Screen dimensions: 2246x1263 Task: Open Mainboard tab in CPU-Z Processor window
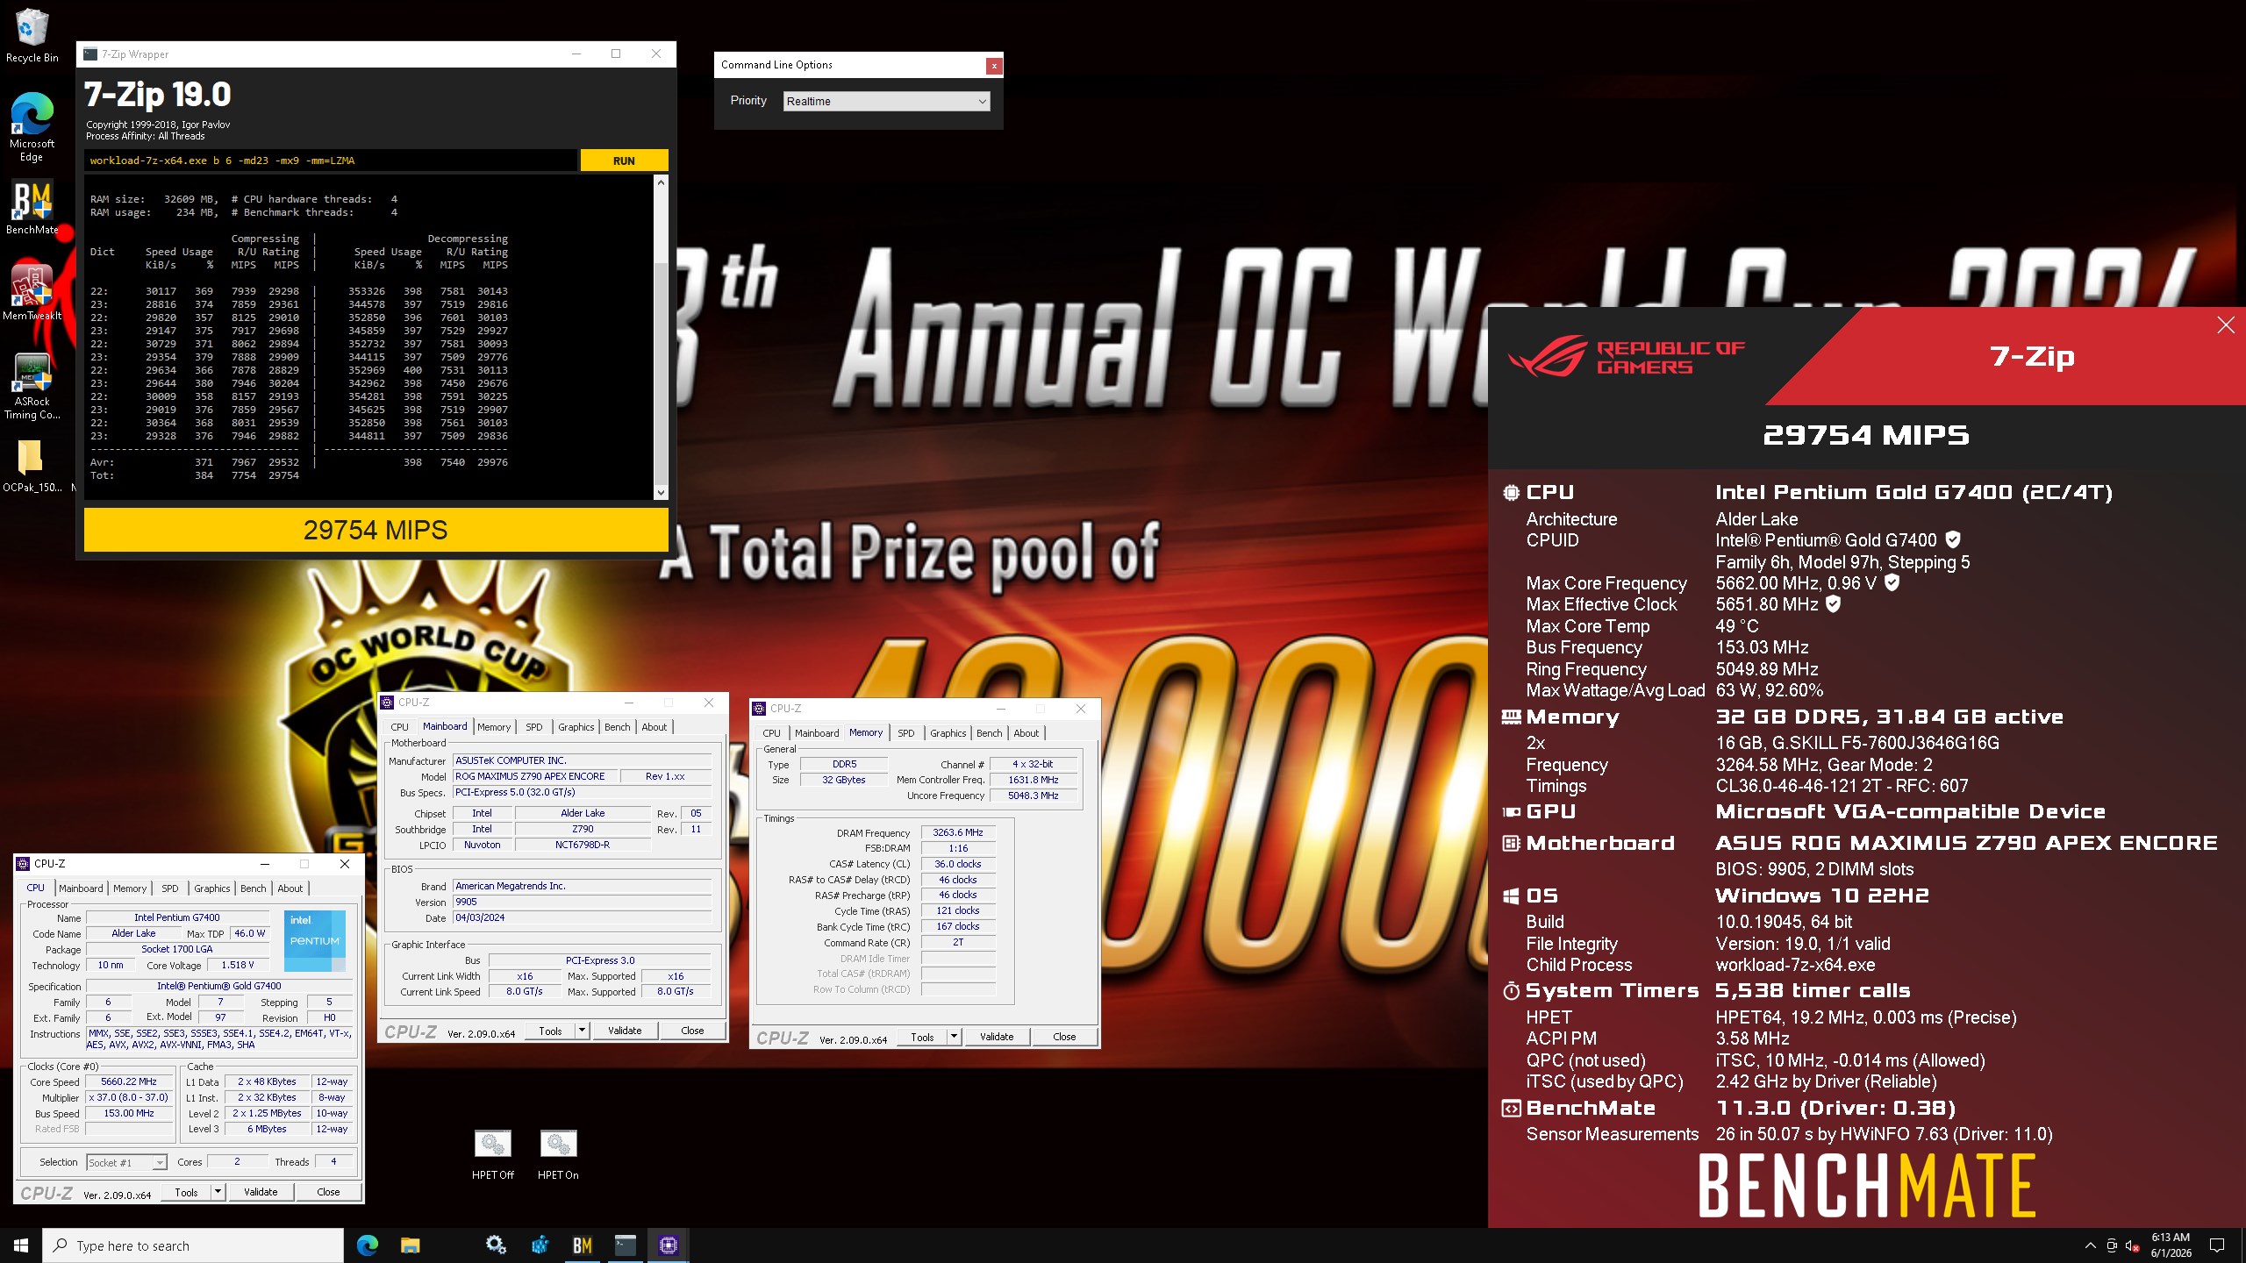[x=81, y=888]
